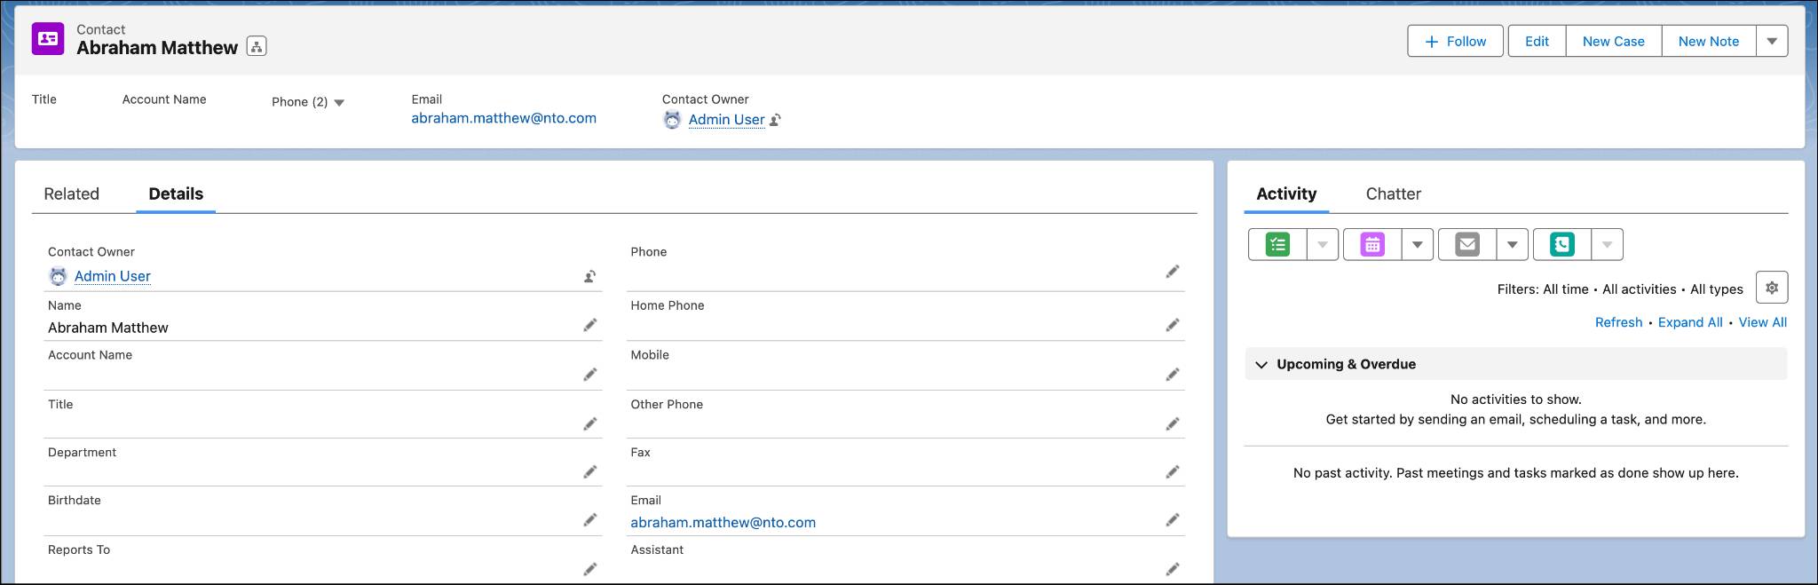Open Admin User link in header
The image size is (1818, 585).
click(x=726, y=120)
